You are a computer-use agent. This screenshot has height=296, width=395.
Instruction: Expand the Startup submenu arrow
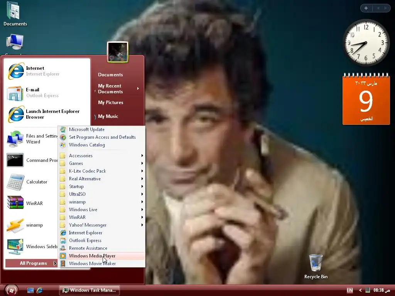[142, 187]
